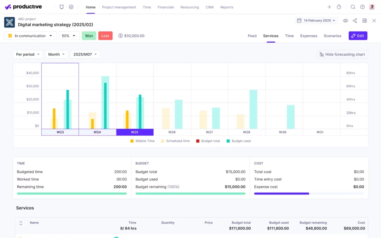Image resolution: width=381 pixels, height=238 pixels.
Task: Click the services sort arrows icon
Action: tap(21, 223)
